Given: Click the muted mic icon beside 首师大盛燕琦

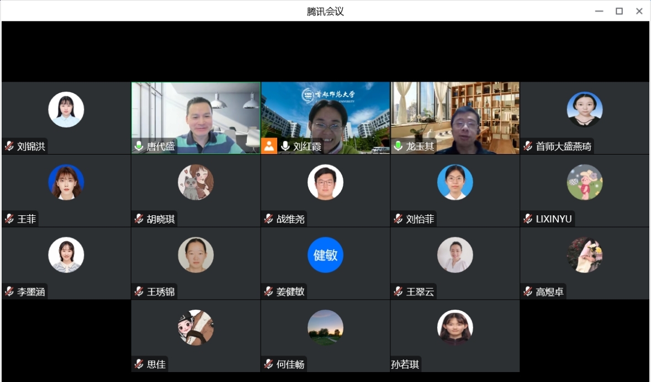Looking at the screenshot, I should tap(528, 146).
